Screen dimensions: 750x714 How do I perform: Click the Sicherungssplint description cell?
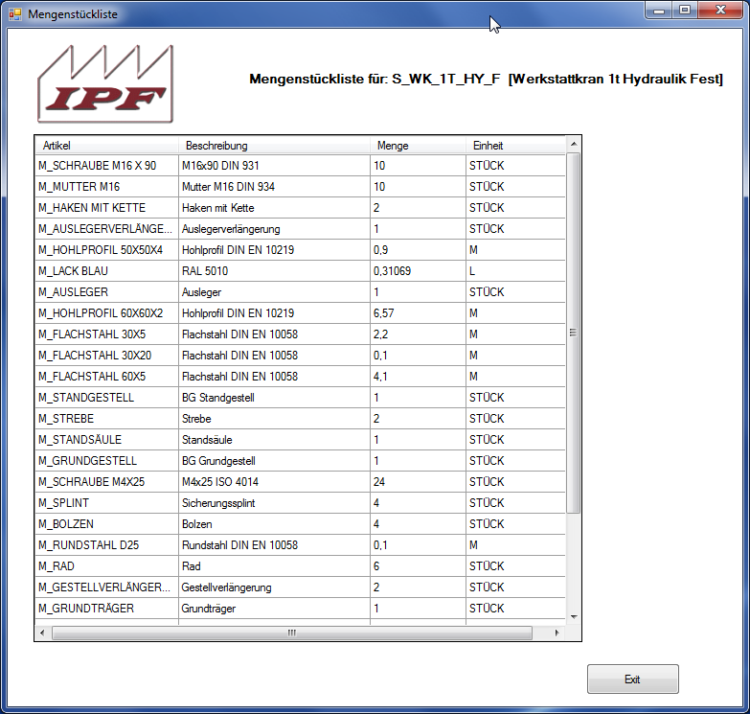coord(273,503)
